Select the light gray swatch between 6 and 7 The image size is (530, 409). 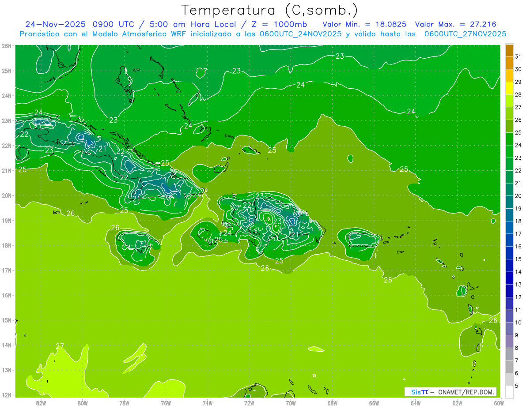tap(509, 367)
